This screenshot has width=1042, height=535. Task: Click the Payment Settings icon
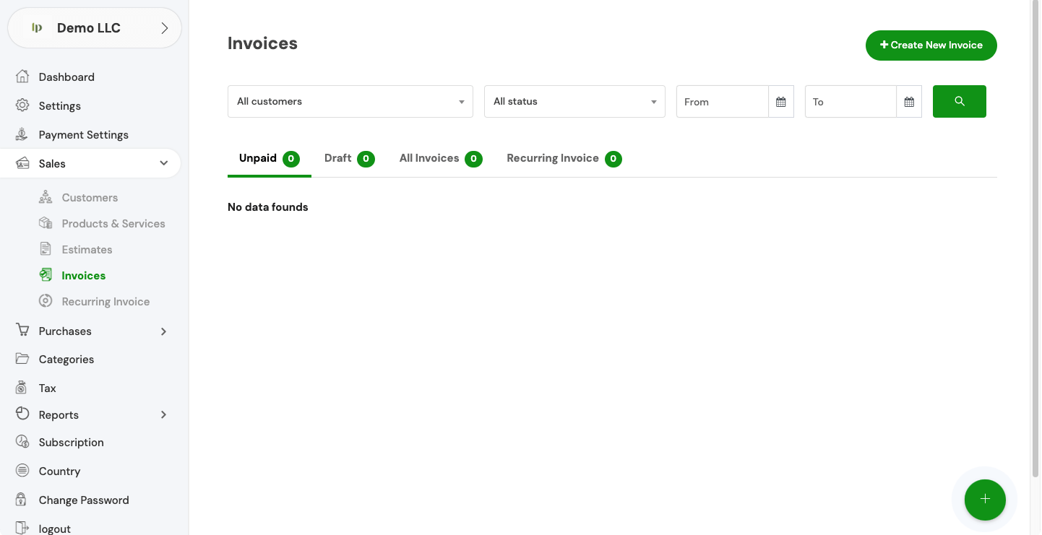click(22, 134)
